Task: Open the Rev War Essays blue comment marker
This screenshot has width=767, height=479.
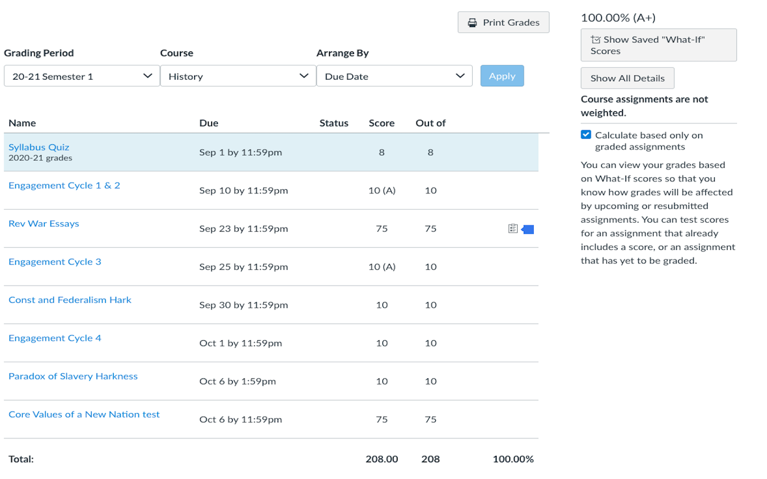Action: click(528, 229)
